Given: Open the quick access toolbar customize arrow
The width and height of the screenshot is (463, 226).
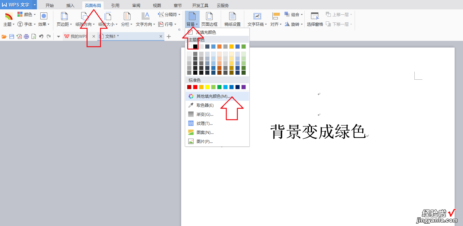Looking at the screenshot, I should pos(58,36).
